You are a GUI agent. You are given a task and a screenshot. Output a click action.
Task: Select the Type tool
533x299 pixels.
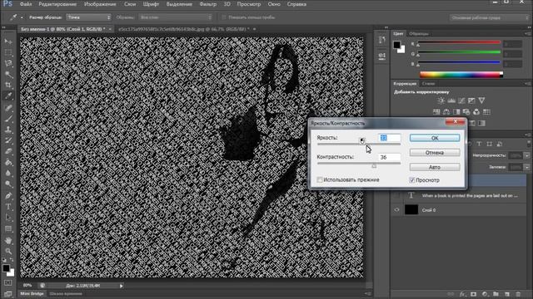pos(8,207)
